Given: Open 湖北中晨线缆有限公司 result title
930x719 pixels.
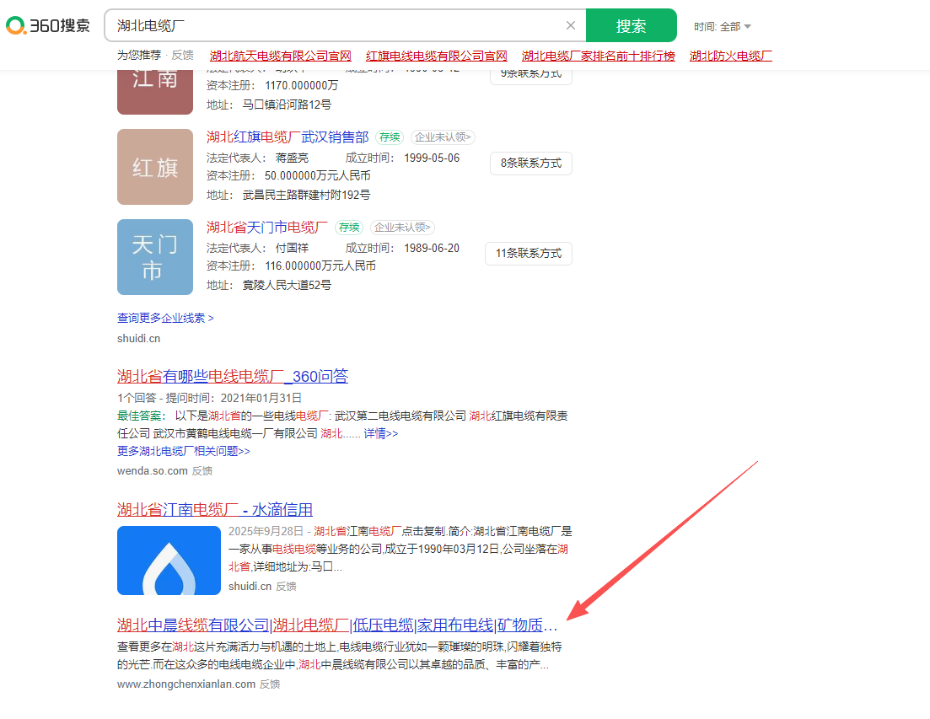Looking at the screenshot, I should click(x=337, y=625).
